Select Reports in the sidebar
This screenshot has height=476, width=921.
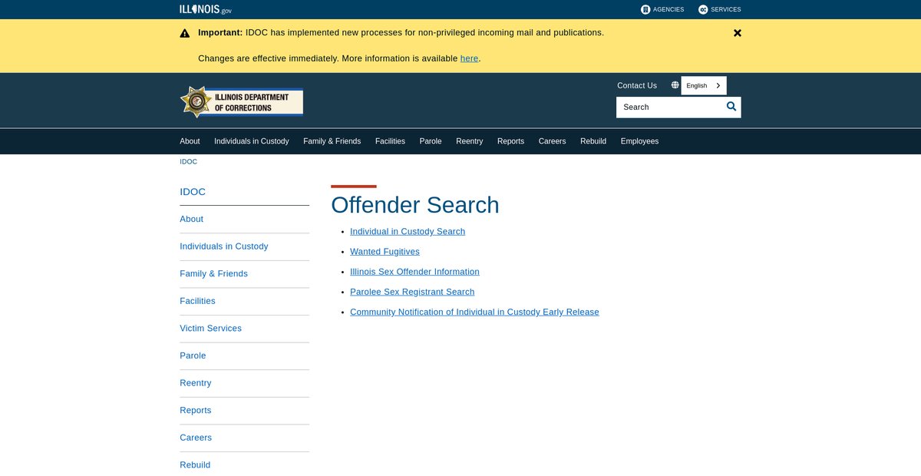[x=195, y=411]
